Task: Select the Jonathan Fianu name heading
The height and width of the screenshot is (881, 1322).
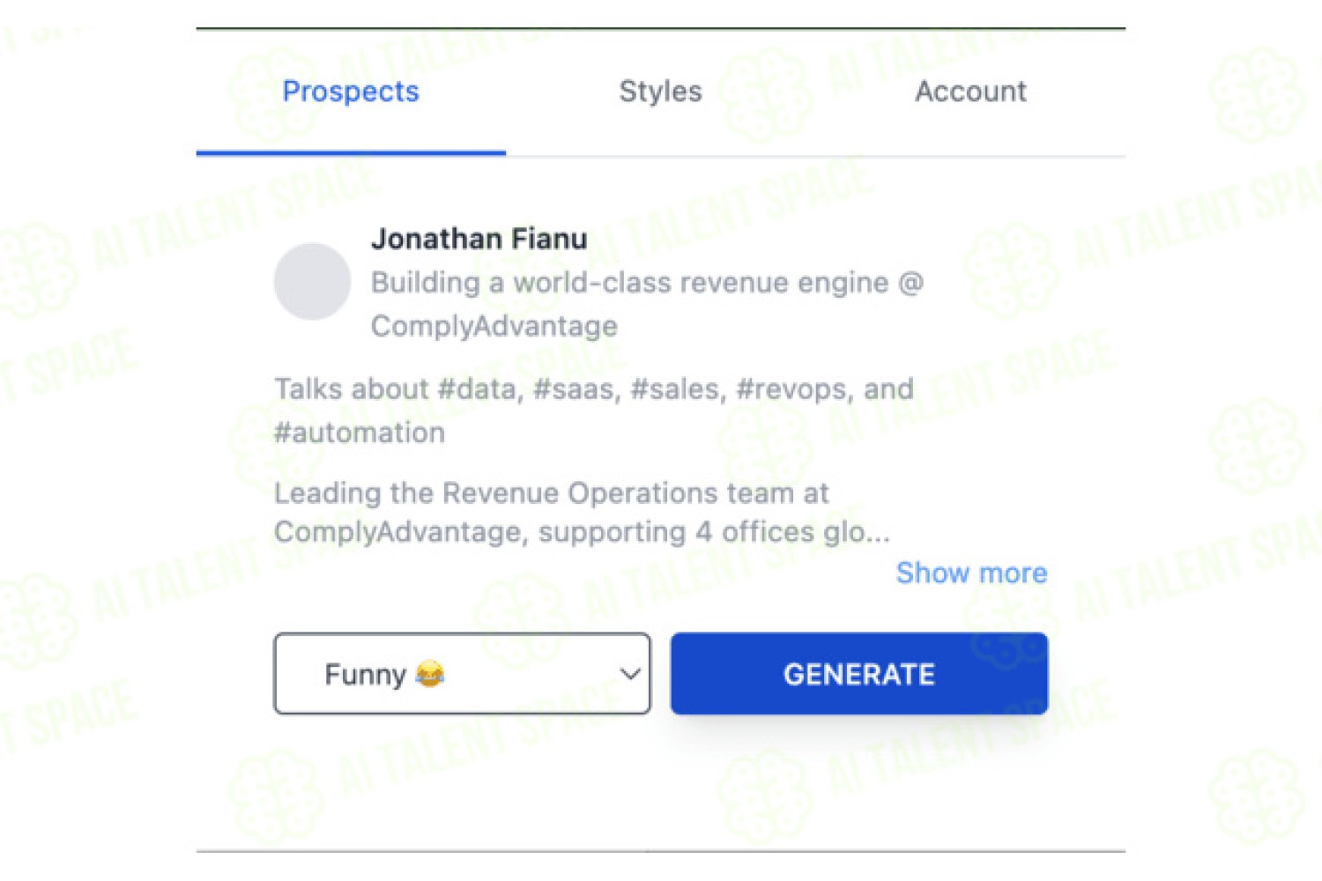Action: [x=479, y=239]
